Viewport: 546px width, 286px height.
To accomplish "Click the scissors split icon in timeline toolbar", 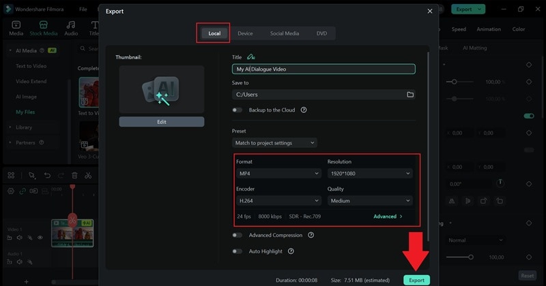I will coord(88,176).
